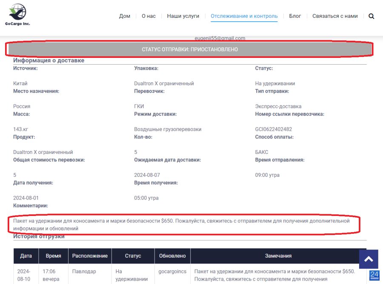The width and height of the screenshot is (383, 284).
Task: Open the search magnifier icon
Action: (x=371, y=16)
